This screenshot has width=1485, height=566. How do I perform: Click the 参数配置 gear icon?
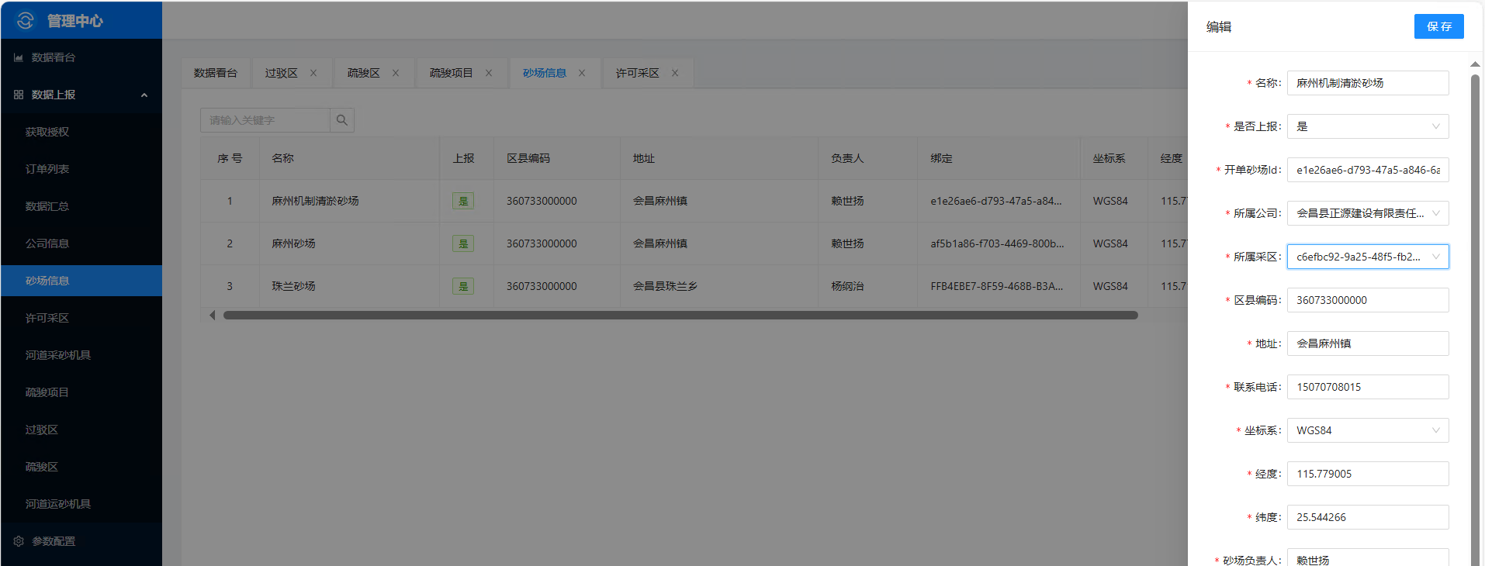(19, 541)
